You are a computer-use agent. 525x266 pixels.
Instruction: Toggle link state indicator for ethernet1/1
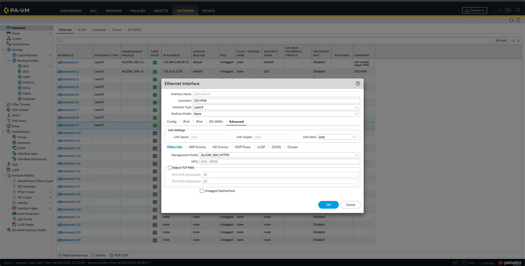click(155, 63)
